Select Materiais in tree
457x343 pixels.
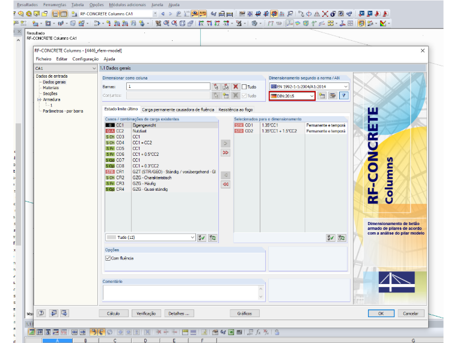point(51,88)
